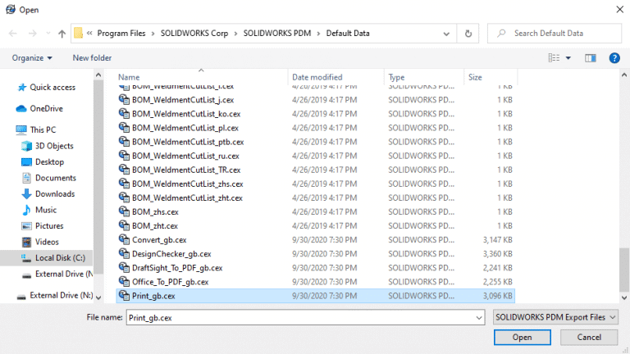This screenshot has width=630, height=354.
Task: Expand address bar history dropdown
Action: (446, 34)
